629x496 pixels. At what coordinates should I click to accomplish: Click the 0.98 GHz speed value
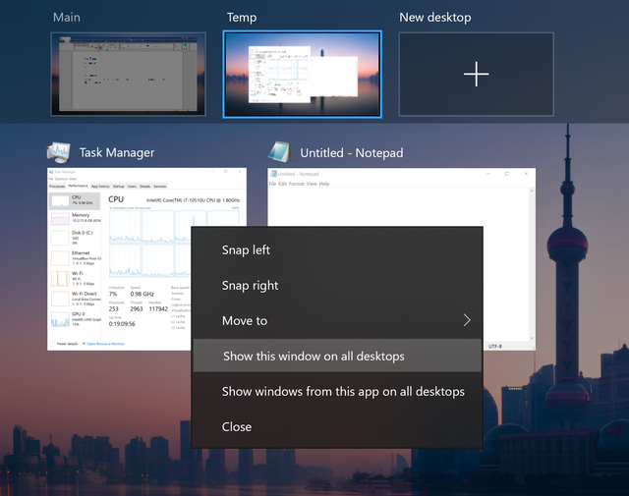(x=142, y=294)
